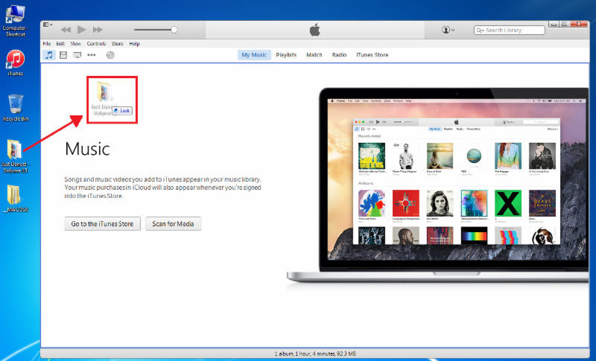Screen dimensions: 596x361
Task: Click the Scan for Media button
Action: 174,224
